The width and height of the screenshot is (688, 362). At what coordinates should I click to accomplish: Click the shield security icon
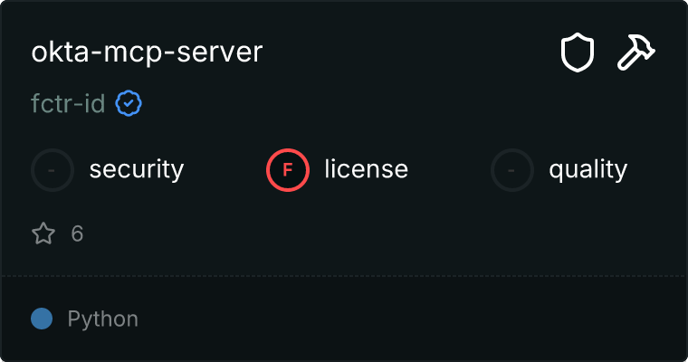tap(577, 53)
